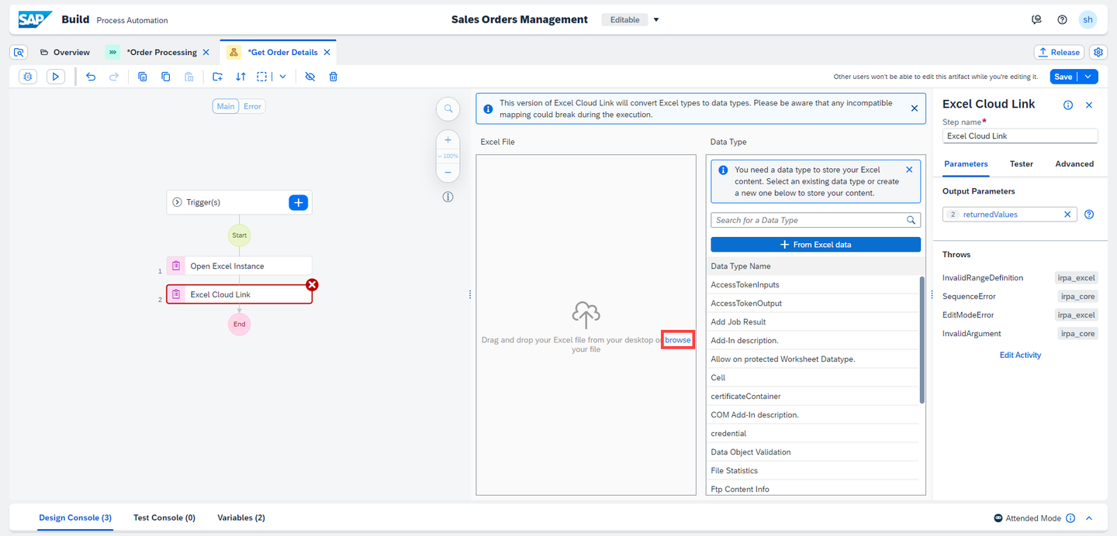Click the red error badge on Excel Cloud Link
This screenshot has width=1117, height=536.
click(x=312, y=285)
